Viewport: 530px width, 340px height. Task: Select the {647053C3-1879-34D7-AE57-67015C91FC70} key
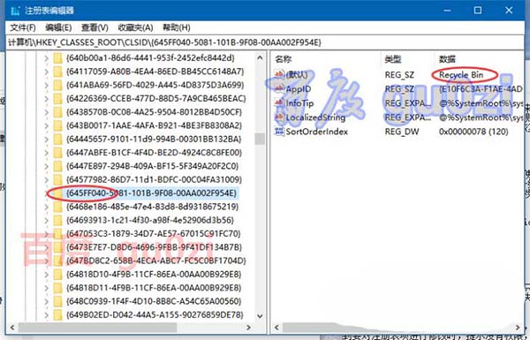coord(153,234)
